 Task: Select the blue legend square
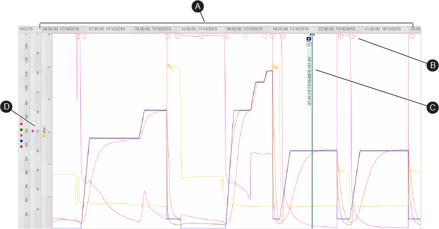coord(21,141)
